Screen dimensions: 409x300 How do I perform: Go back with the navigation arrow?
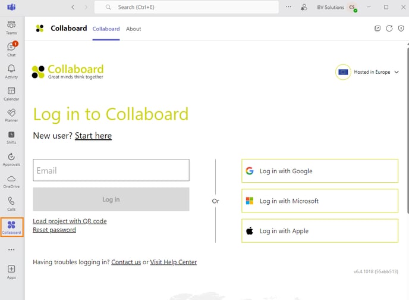[x=73, y=7]
